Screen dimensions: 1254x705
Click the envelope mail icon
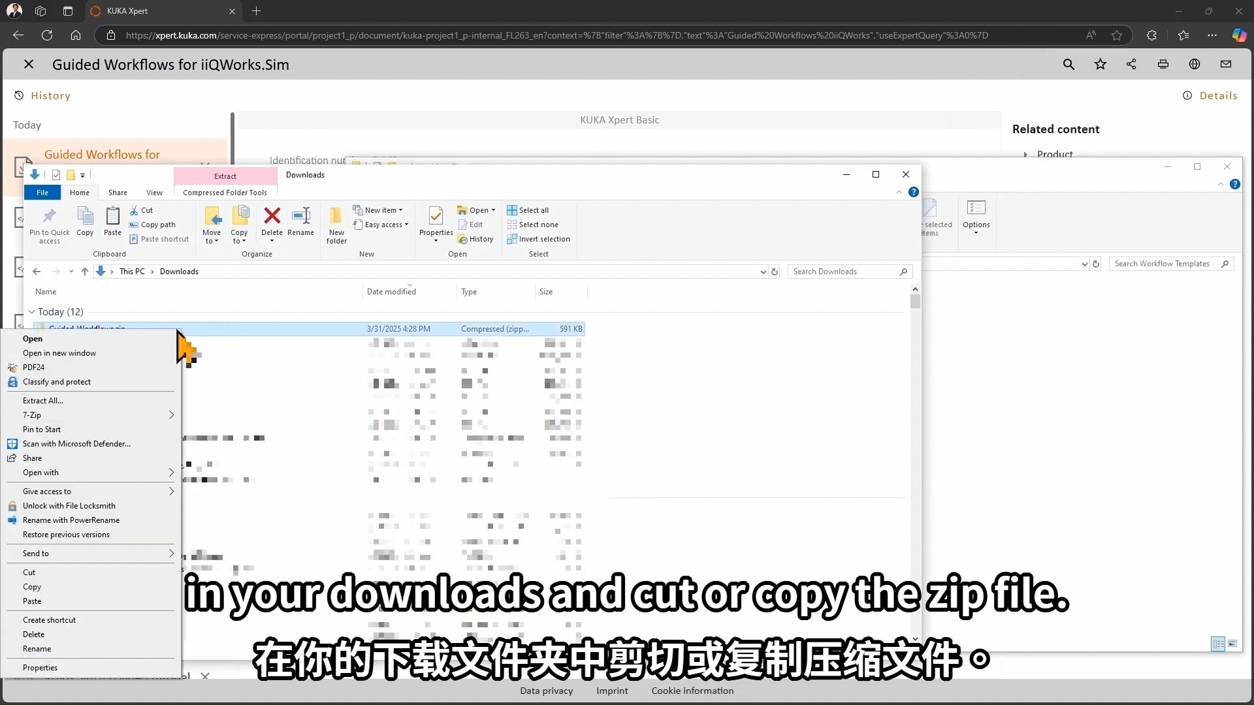click(1226, 64)
